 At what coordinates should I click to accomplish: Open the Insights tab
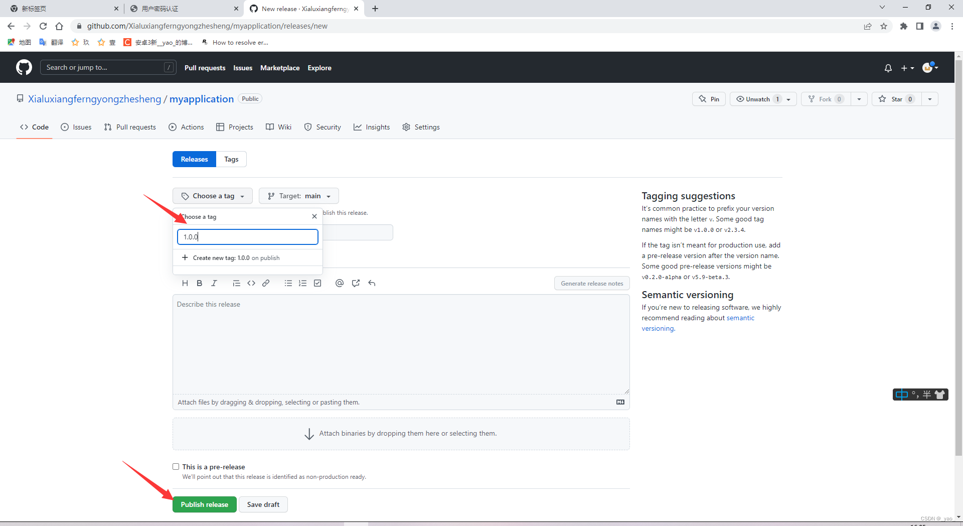pyautogui.click(x=372, y=127)
